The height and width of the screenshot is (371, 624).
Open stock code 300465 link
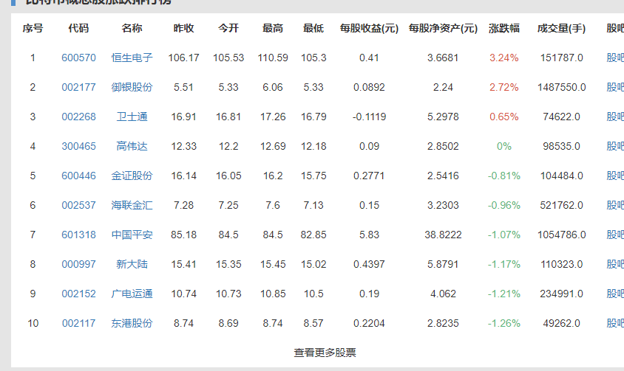78,146
